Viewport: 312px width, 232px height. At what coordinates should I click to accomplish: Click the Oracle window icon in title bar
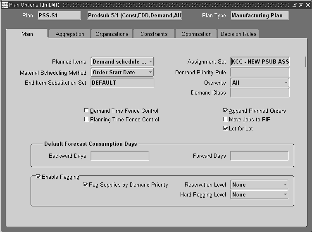pos(5,5)
